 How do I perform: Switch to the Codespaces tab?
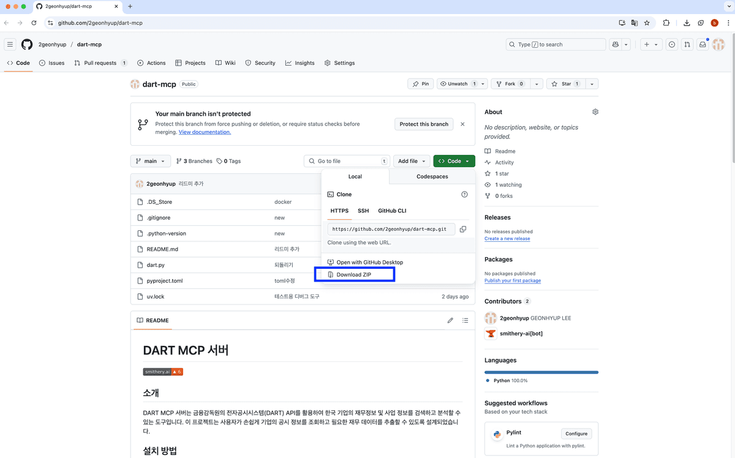click(x=432, y=176)
